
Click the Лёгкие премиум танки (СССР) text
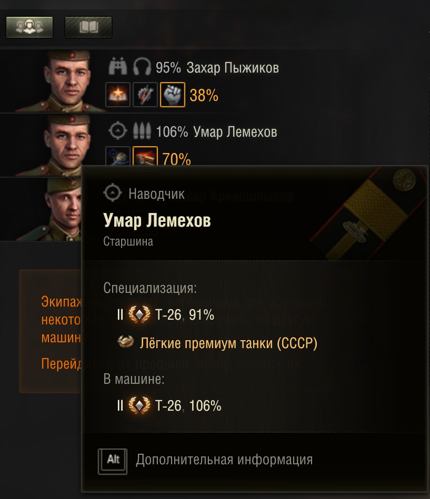click(229, 343)
